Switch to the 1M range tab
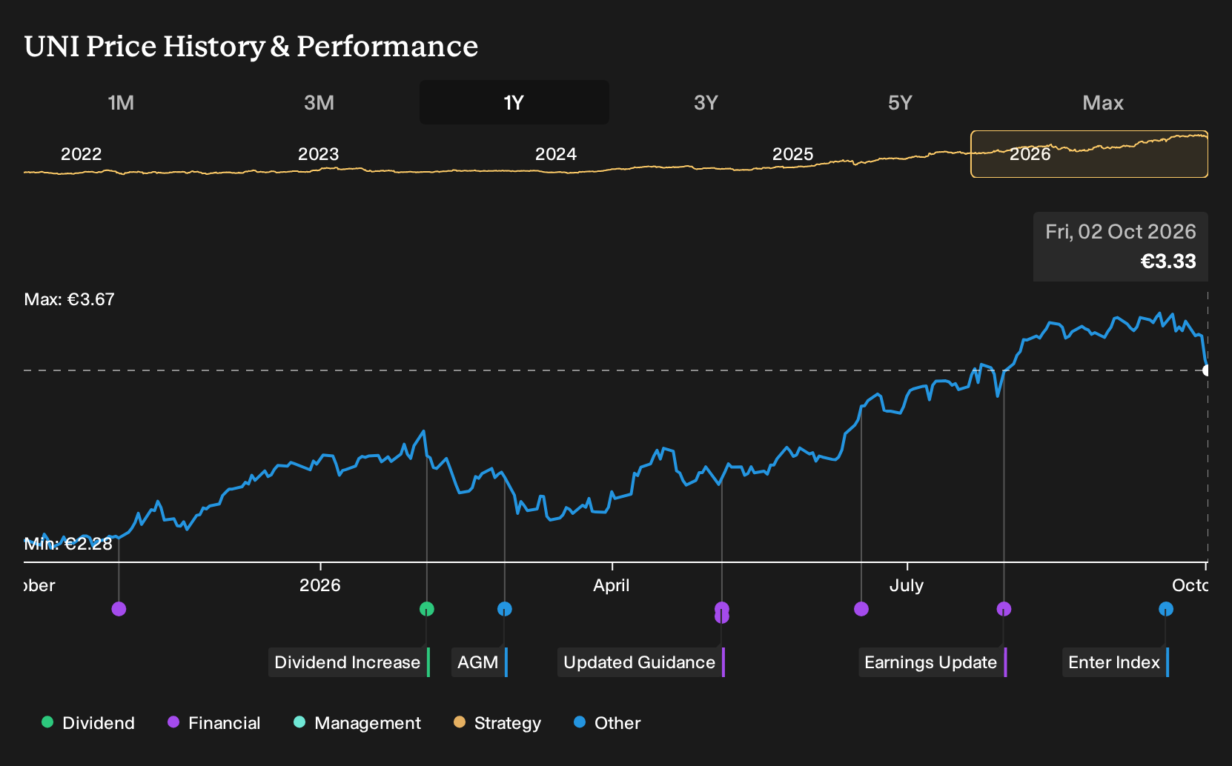 121,102
